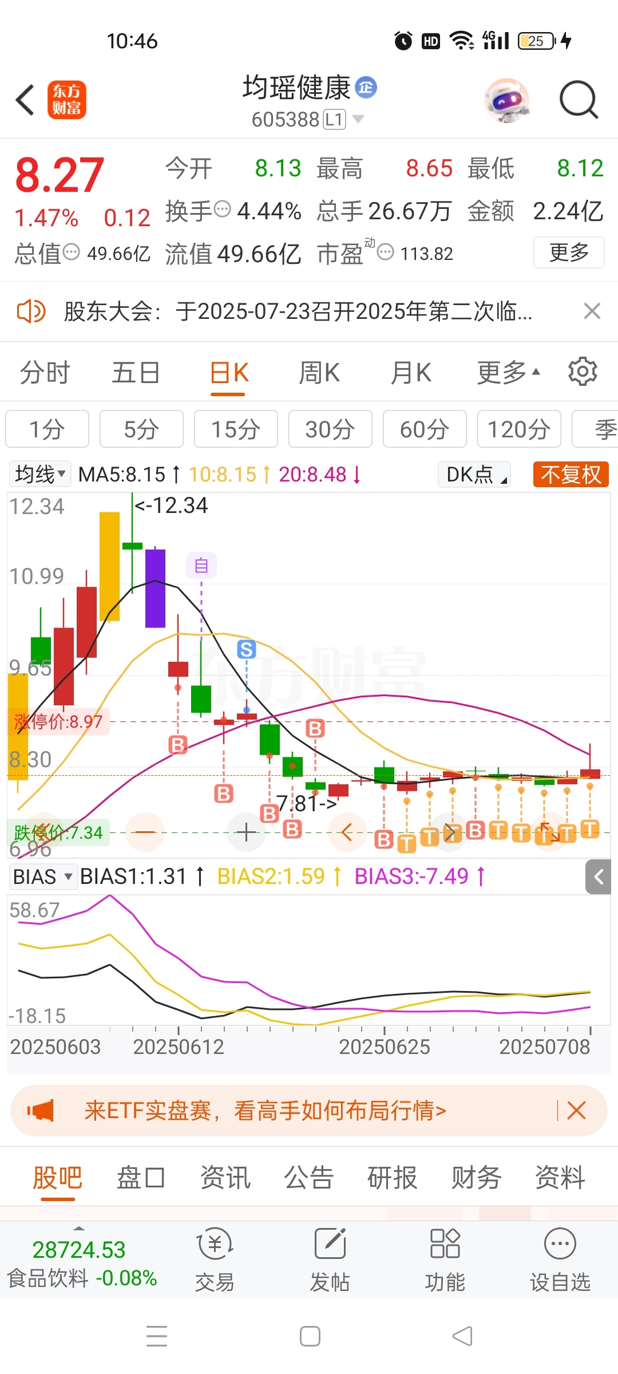Screen dimensions: 618x1374
Task: Open the 均线 indicator dropdown
Action: tap(40, 474)
